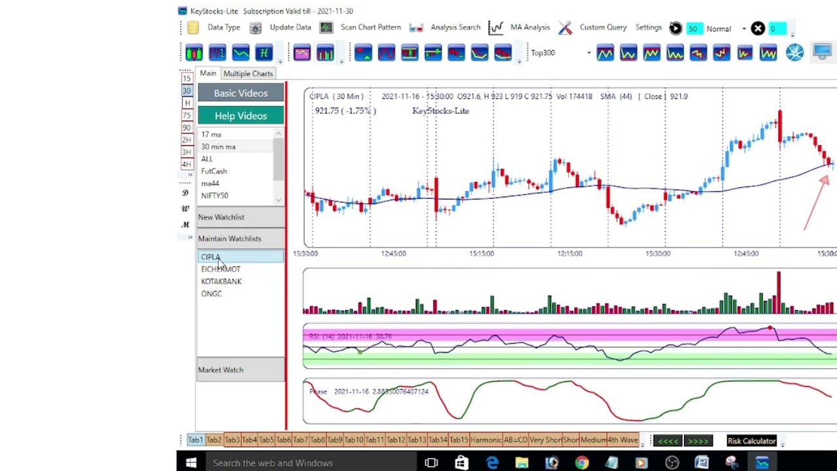Click the Market Watch button

[x=241, y=370]
